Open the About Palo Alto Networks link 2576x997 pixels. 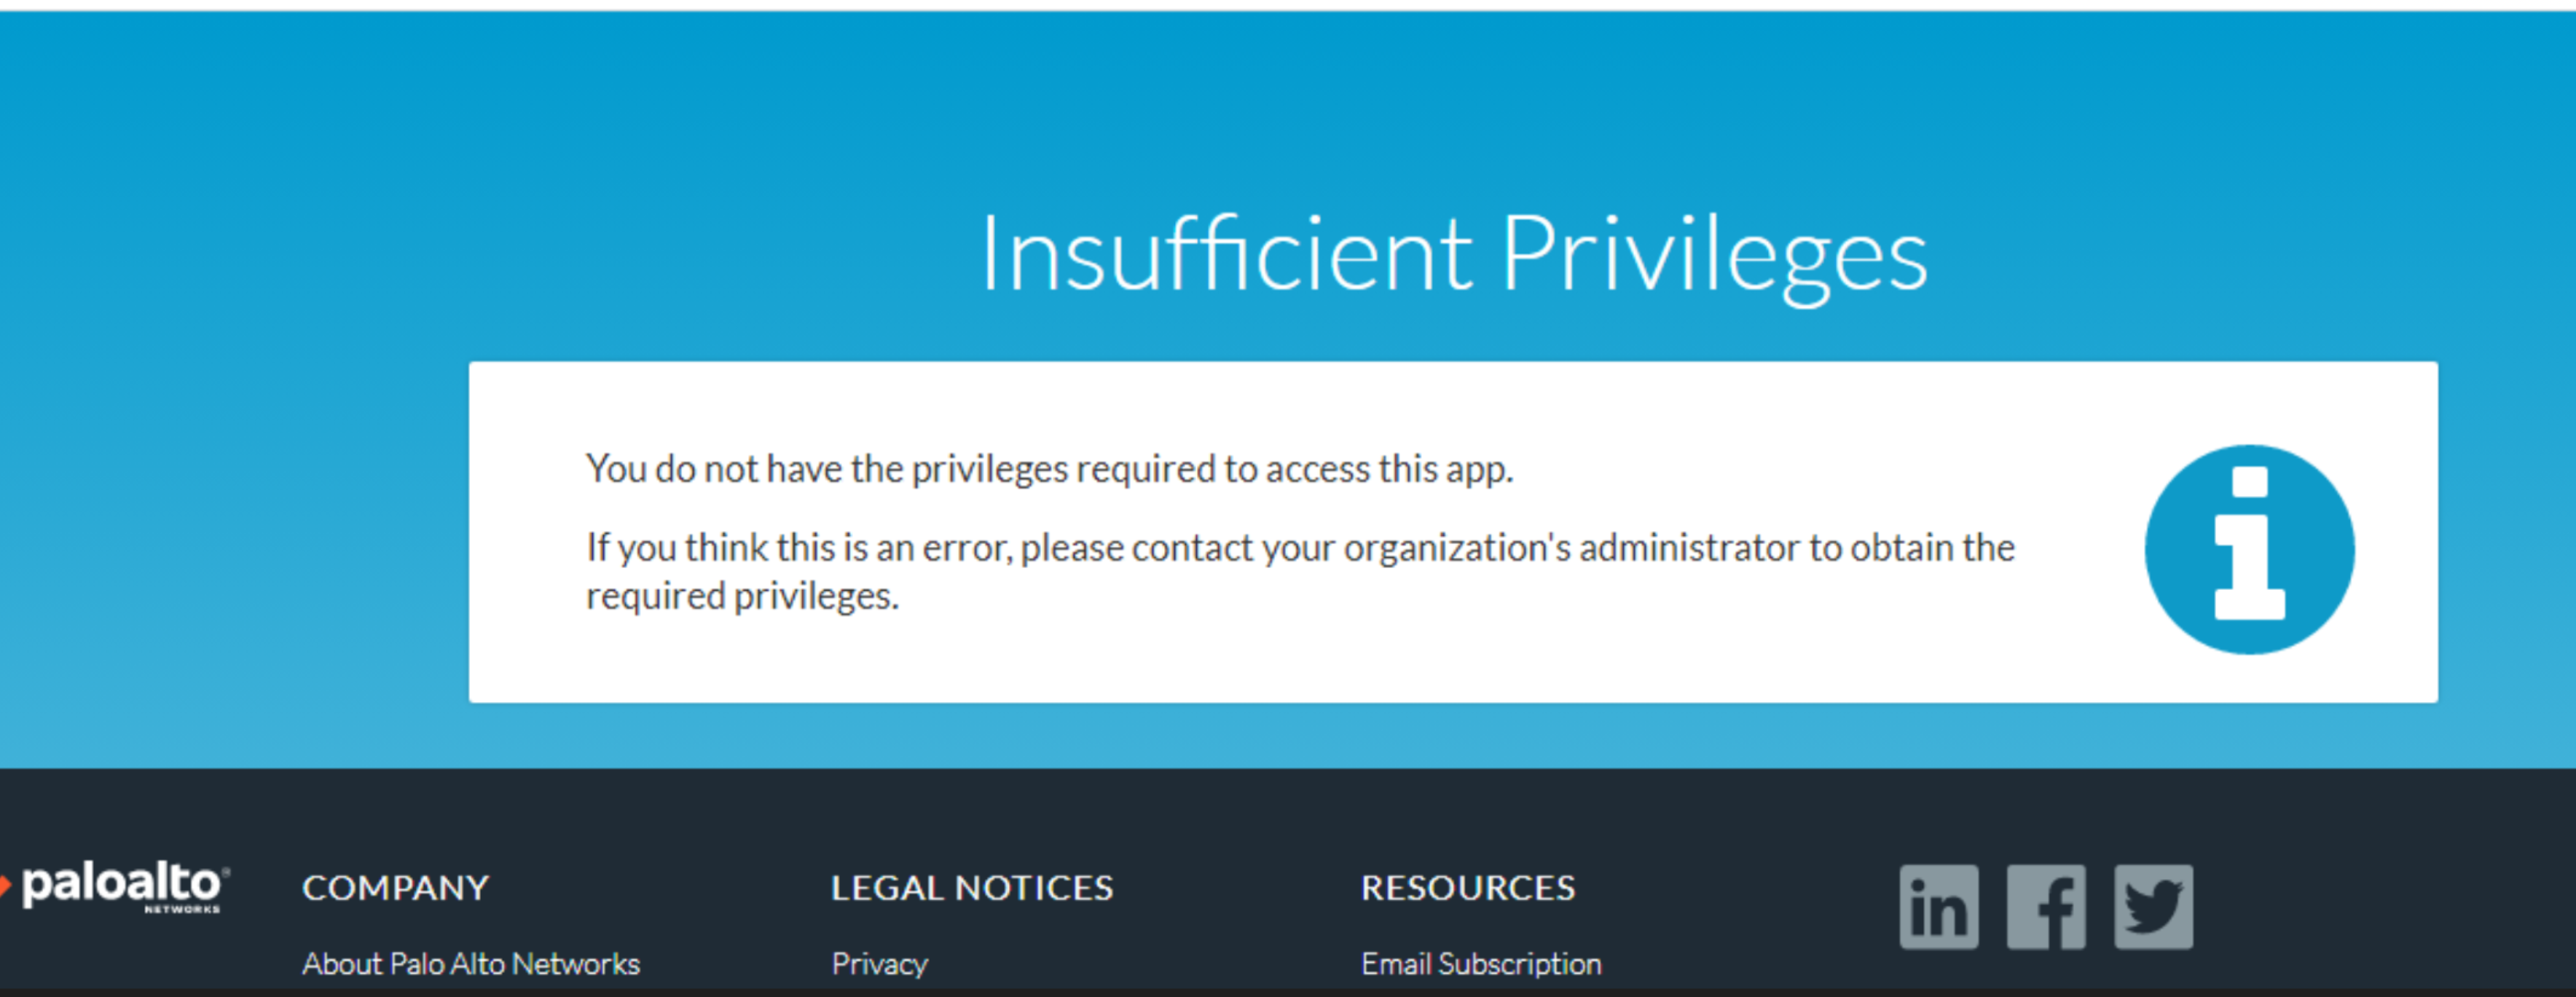pyautogui.click(x=471, y=964)
